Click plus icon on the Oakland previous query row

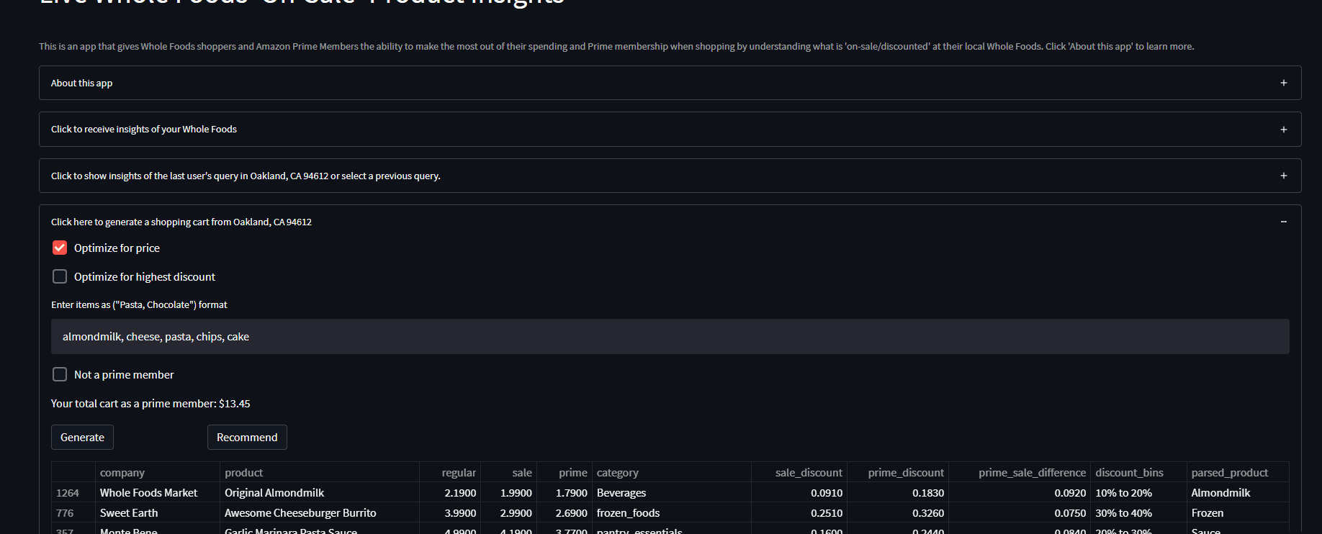coord(1283,176)
